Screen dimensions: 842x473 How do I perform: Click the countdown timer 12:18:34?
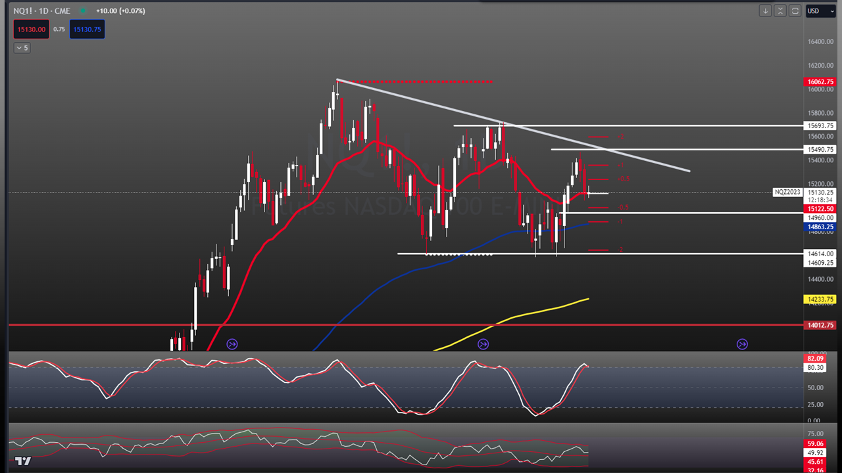(820, 200)
